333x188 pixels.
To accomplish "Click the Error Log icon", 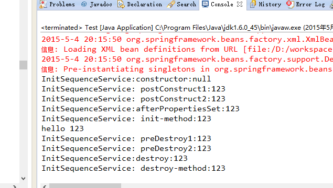I will point(290,4).
